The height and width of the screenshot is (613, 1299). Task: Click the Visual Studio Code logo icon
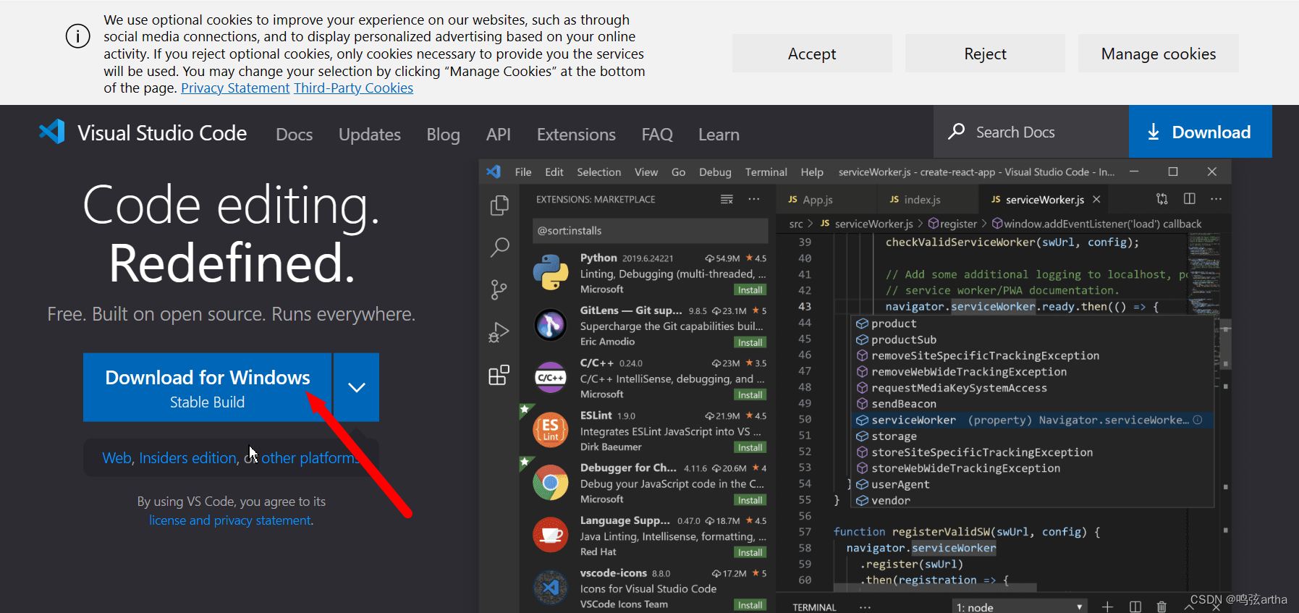(x=52, y=132)
